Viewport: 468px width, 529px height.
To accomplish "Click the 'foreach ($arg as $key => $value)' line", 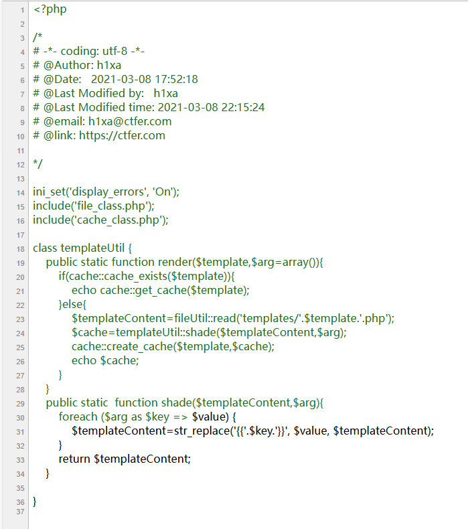I will [147, 417].
